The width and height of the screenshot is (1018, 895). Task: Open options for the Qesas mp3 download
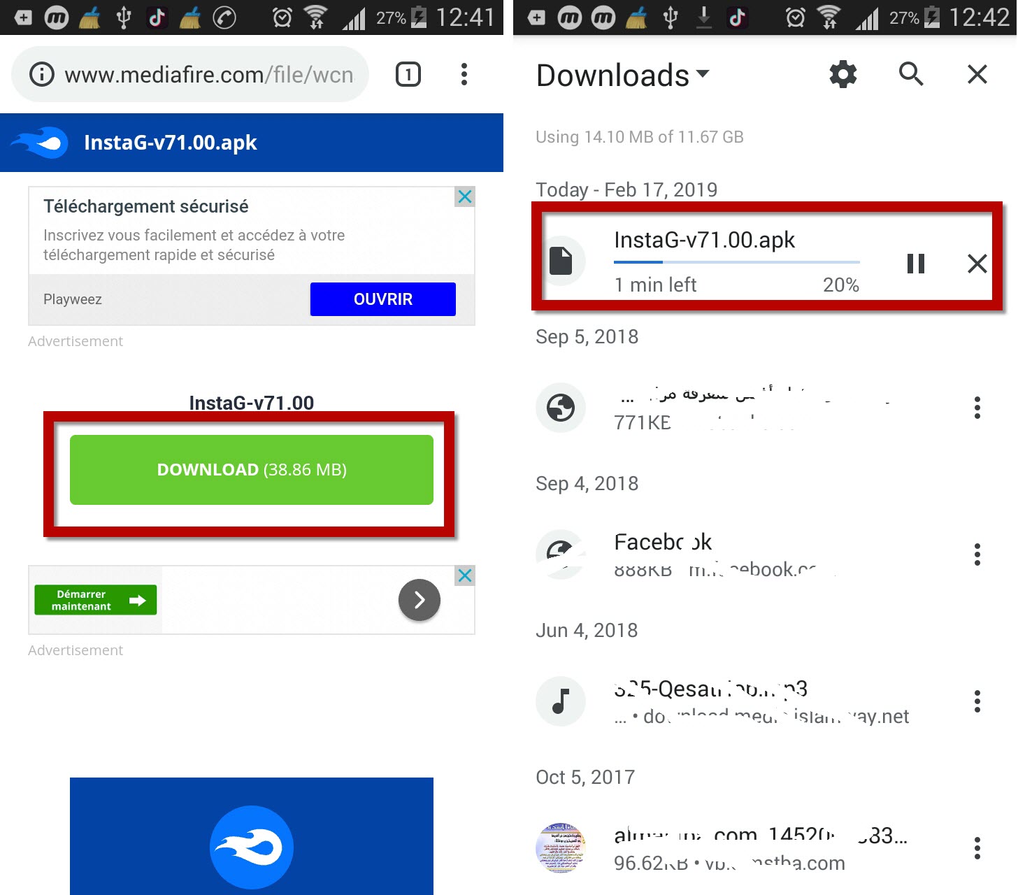tap(977, 701)
